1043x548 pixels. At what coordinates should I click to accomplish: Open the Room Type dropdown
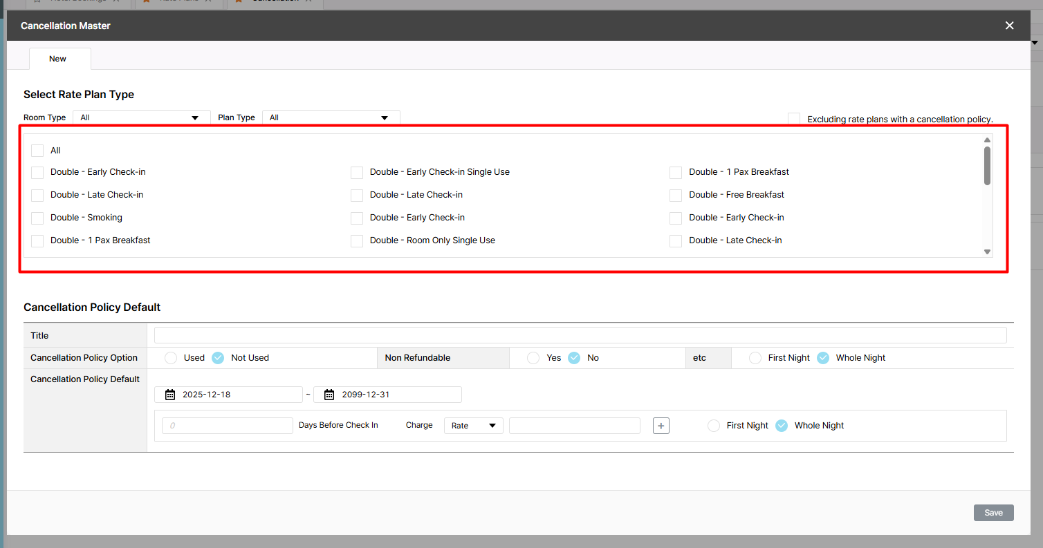[141, 117]
